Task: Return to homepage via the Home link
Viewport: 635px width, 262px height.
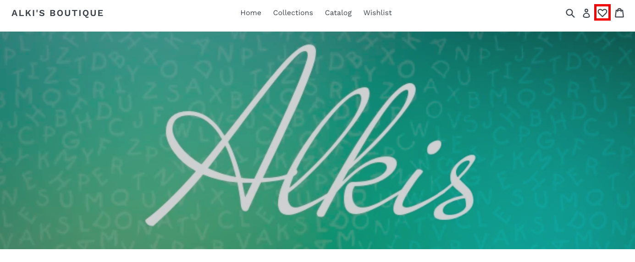Action: point(251,13)
